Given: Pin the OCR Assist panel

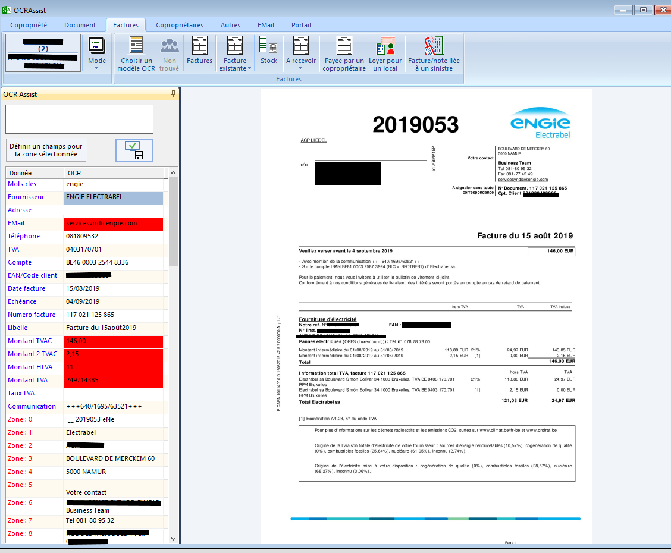Looking at the screenshot, I should click(x=173, y=94).
